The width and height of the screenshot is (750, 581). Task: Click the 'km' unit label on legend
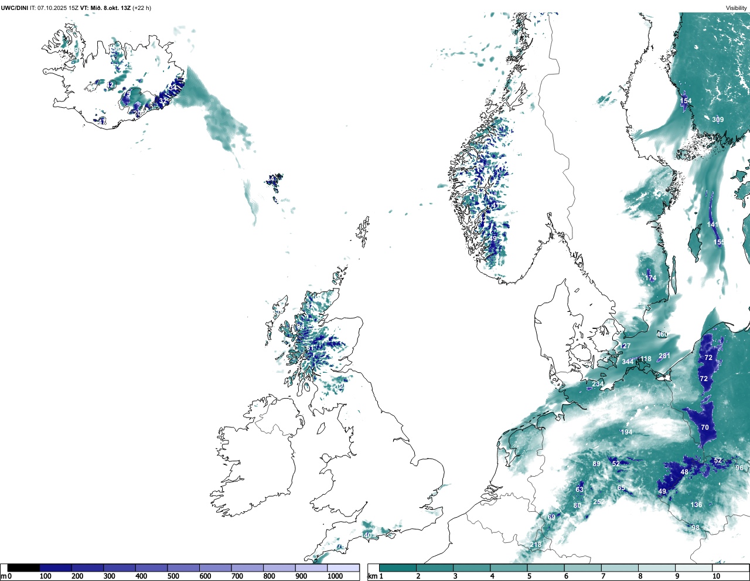pos(371,576)
